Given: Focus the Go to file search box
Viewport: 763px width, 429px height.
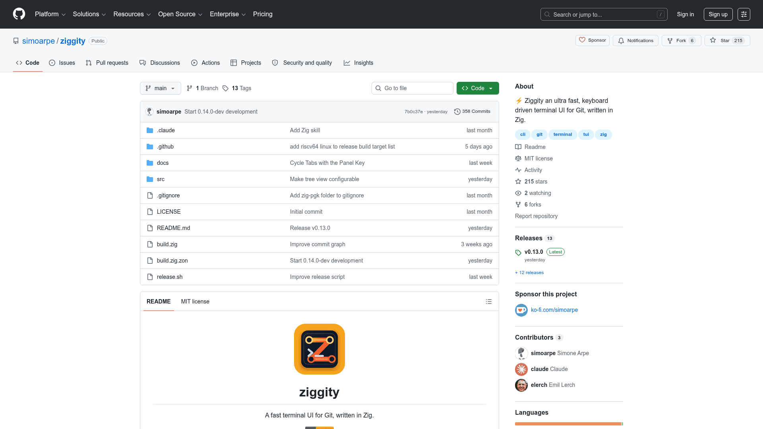Looking at the screenshot, I should coord(412,88).
